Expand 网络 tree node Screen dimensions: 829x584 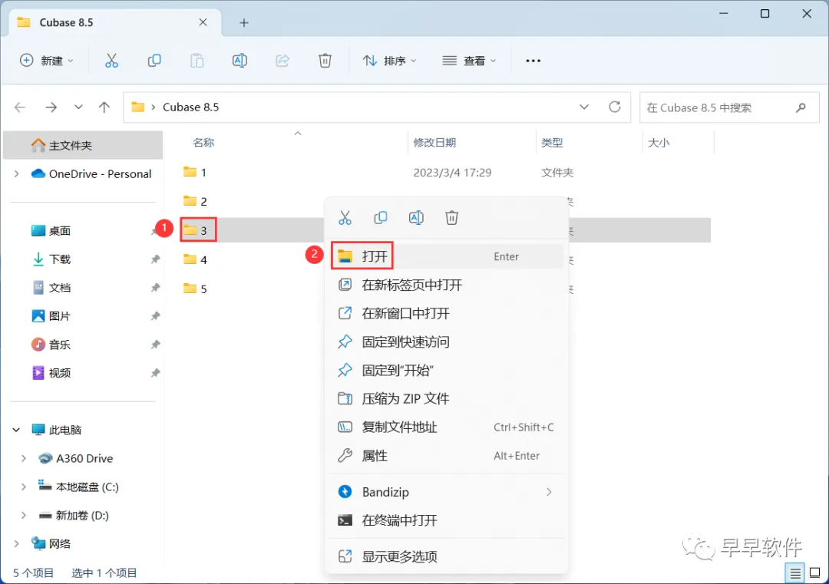[16, 543]
